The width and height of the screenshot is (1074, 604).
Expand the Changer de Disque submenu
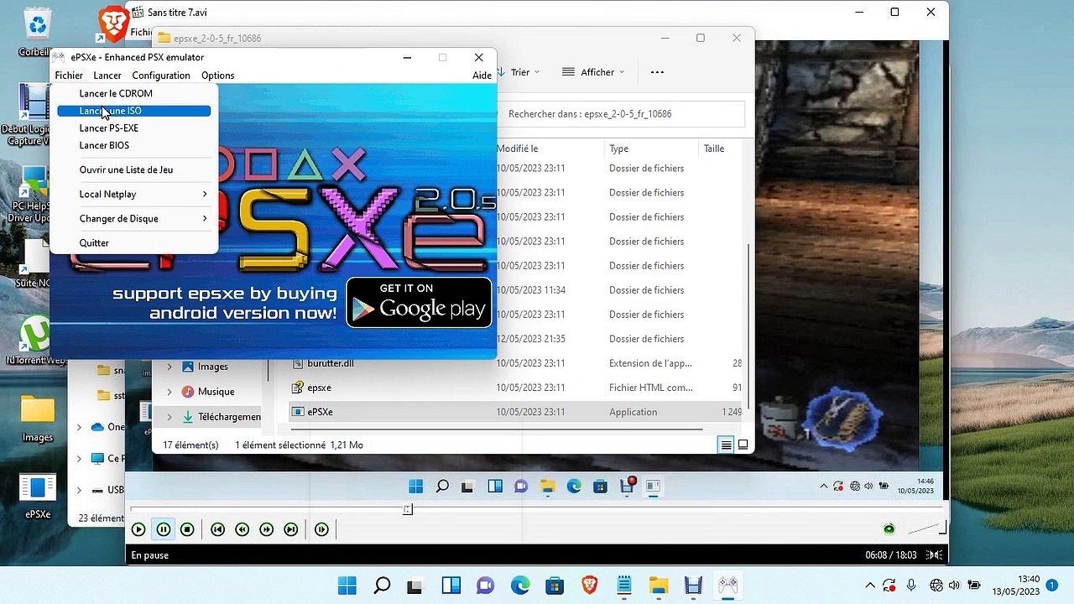coord(133,218)
